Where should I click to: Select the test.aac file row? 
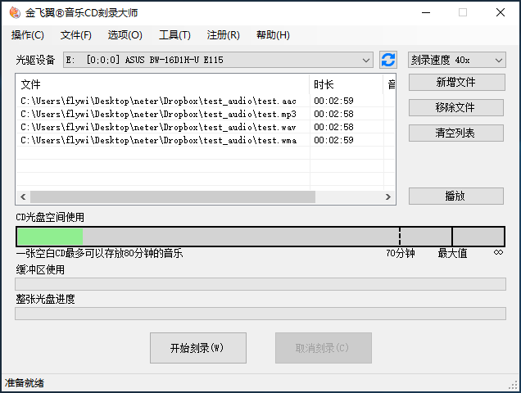206,101
